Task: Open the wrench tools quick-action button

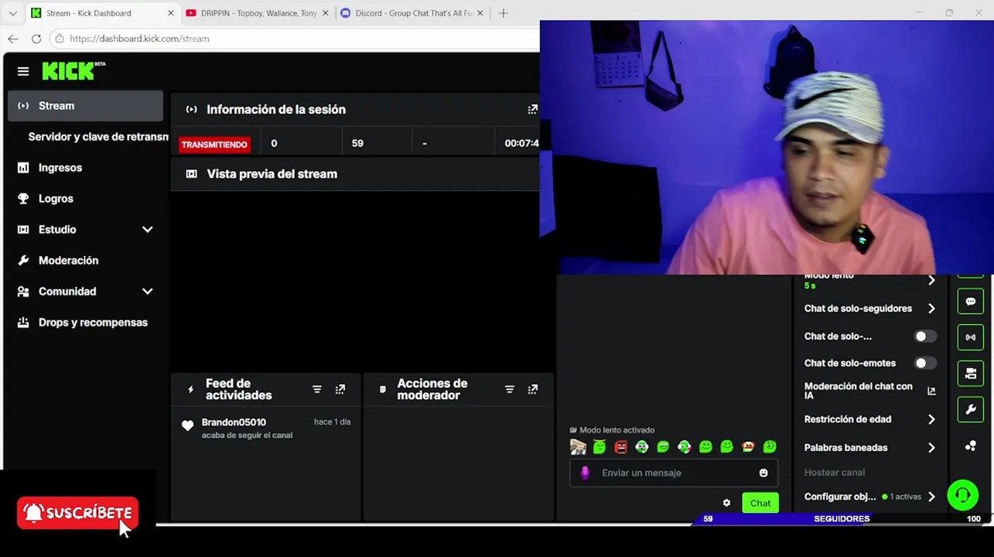Action: pos(971,409)
